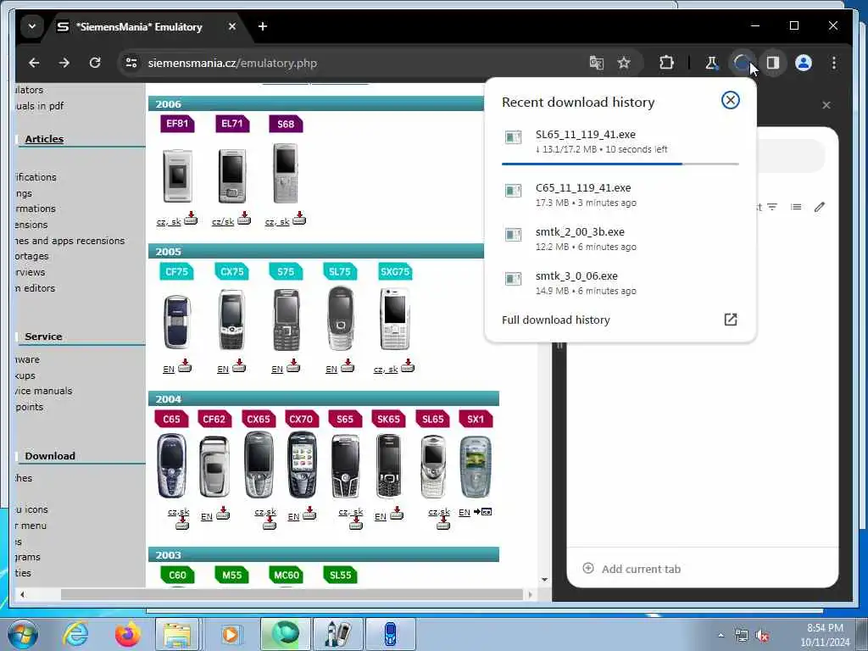
Task: Launch Internet Explorer from taskbar
Action: tap(75, 634)
